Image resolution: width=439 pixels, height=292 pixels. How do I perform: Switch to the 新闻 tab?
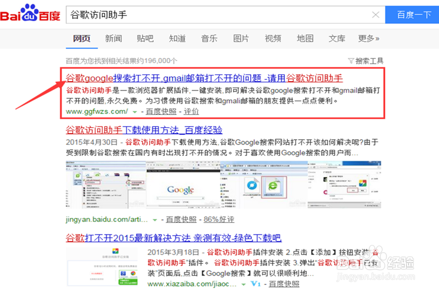(x=113, y=38)
